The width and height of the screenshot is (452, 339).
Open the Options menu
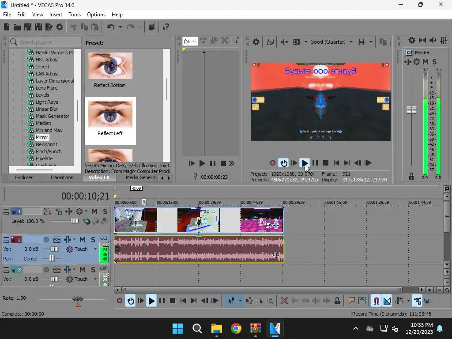click(x=96, y=15)
